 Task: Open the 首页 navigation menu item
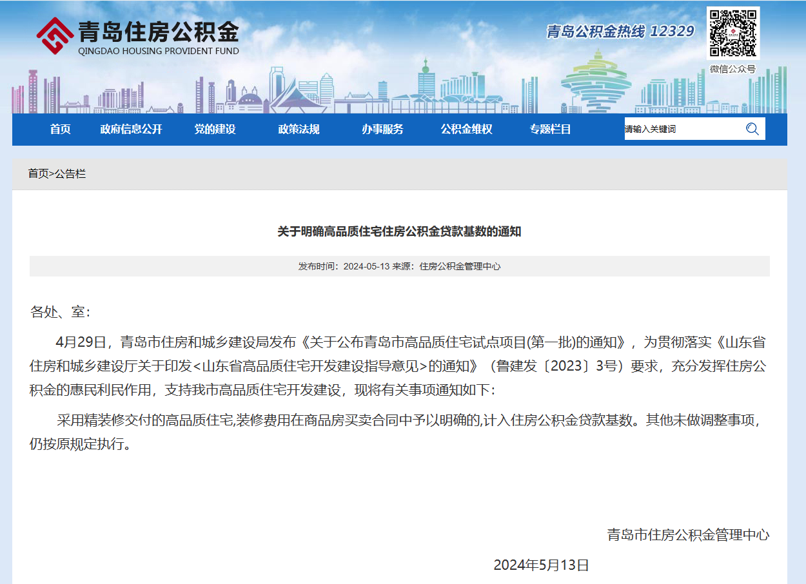pos(60,129)
